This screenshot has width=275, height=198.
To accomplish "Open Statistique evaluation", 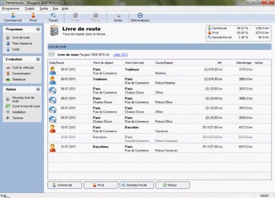I will (19, 79).
